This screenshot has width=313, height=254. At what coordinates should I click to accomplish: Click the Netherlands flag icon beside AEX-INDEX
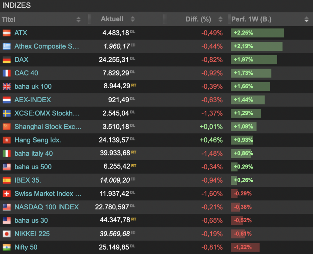coord(7,100)
